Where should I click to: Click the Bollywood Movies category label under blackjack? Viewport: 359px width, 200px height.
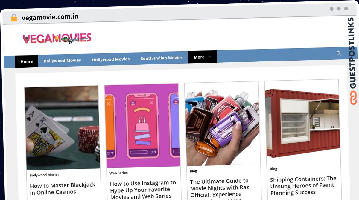click(44, 175)
